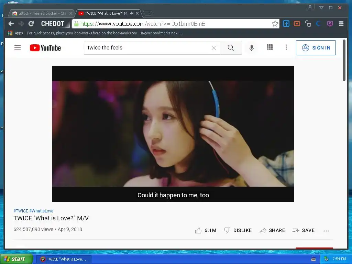Viewport: 352px width, 264px height.
Task: Open the Windows start menu
Action: coord(16,259)
